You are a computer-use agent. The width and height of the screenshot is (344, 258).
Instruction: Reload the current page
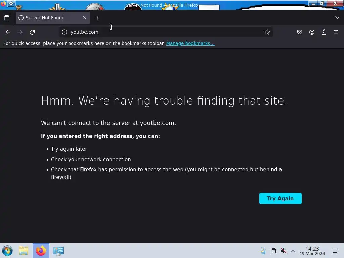pyautogui.click(x=32, y=32)
